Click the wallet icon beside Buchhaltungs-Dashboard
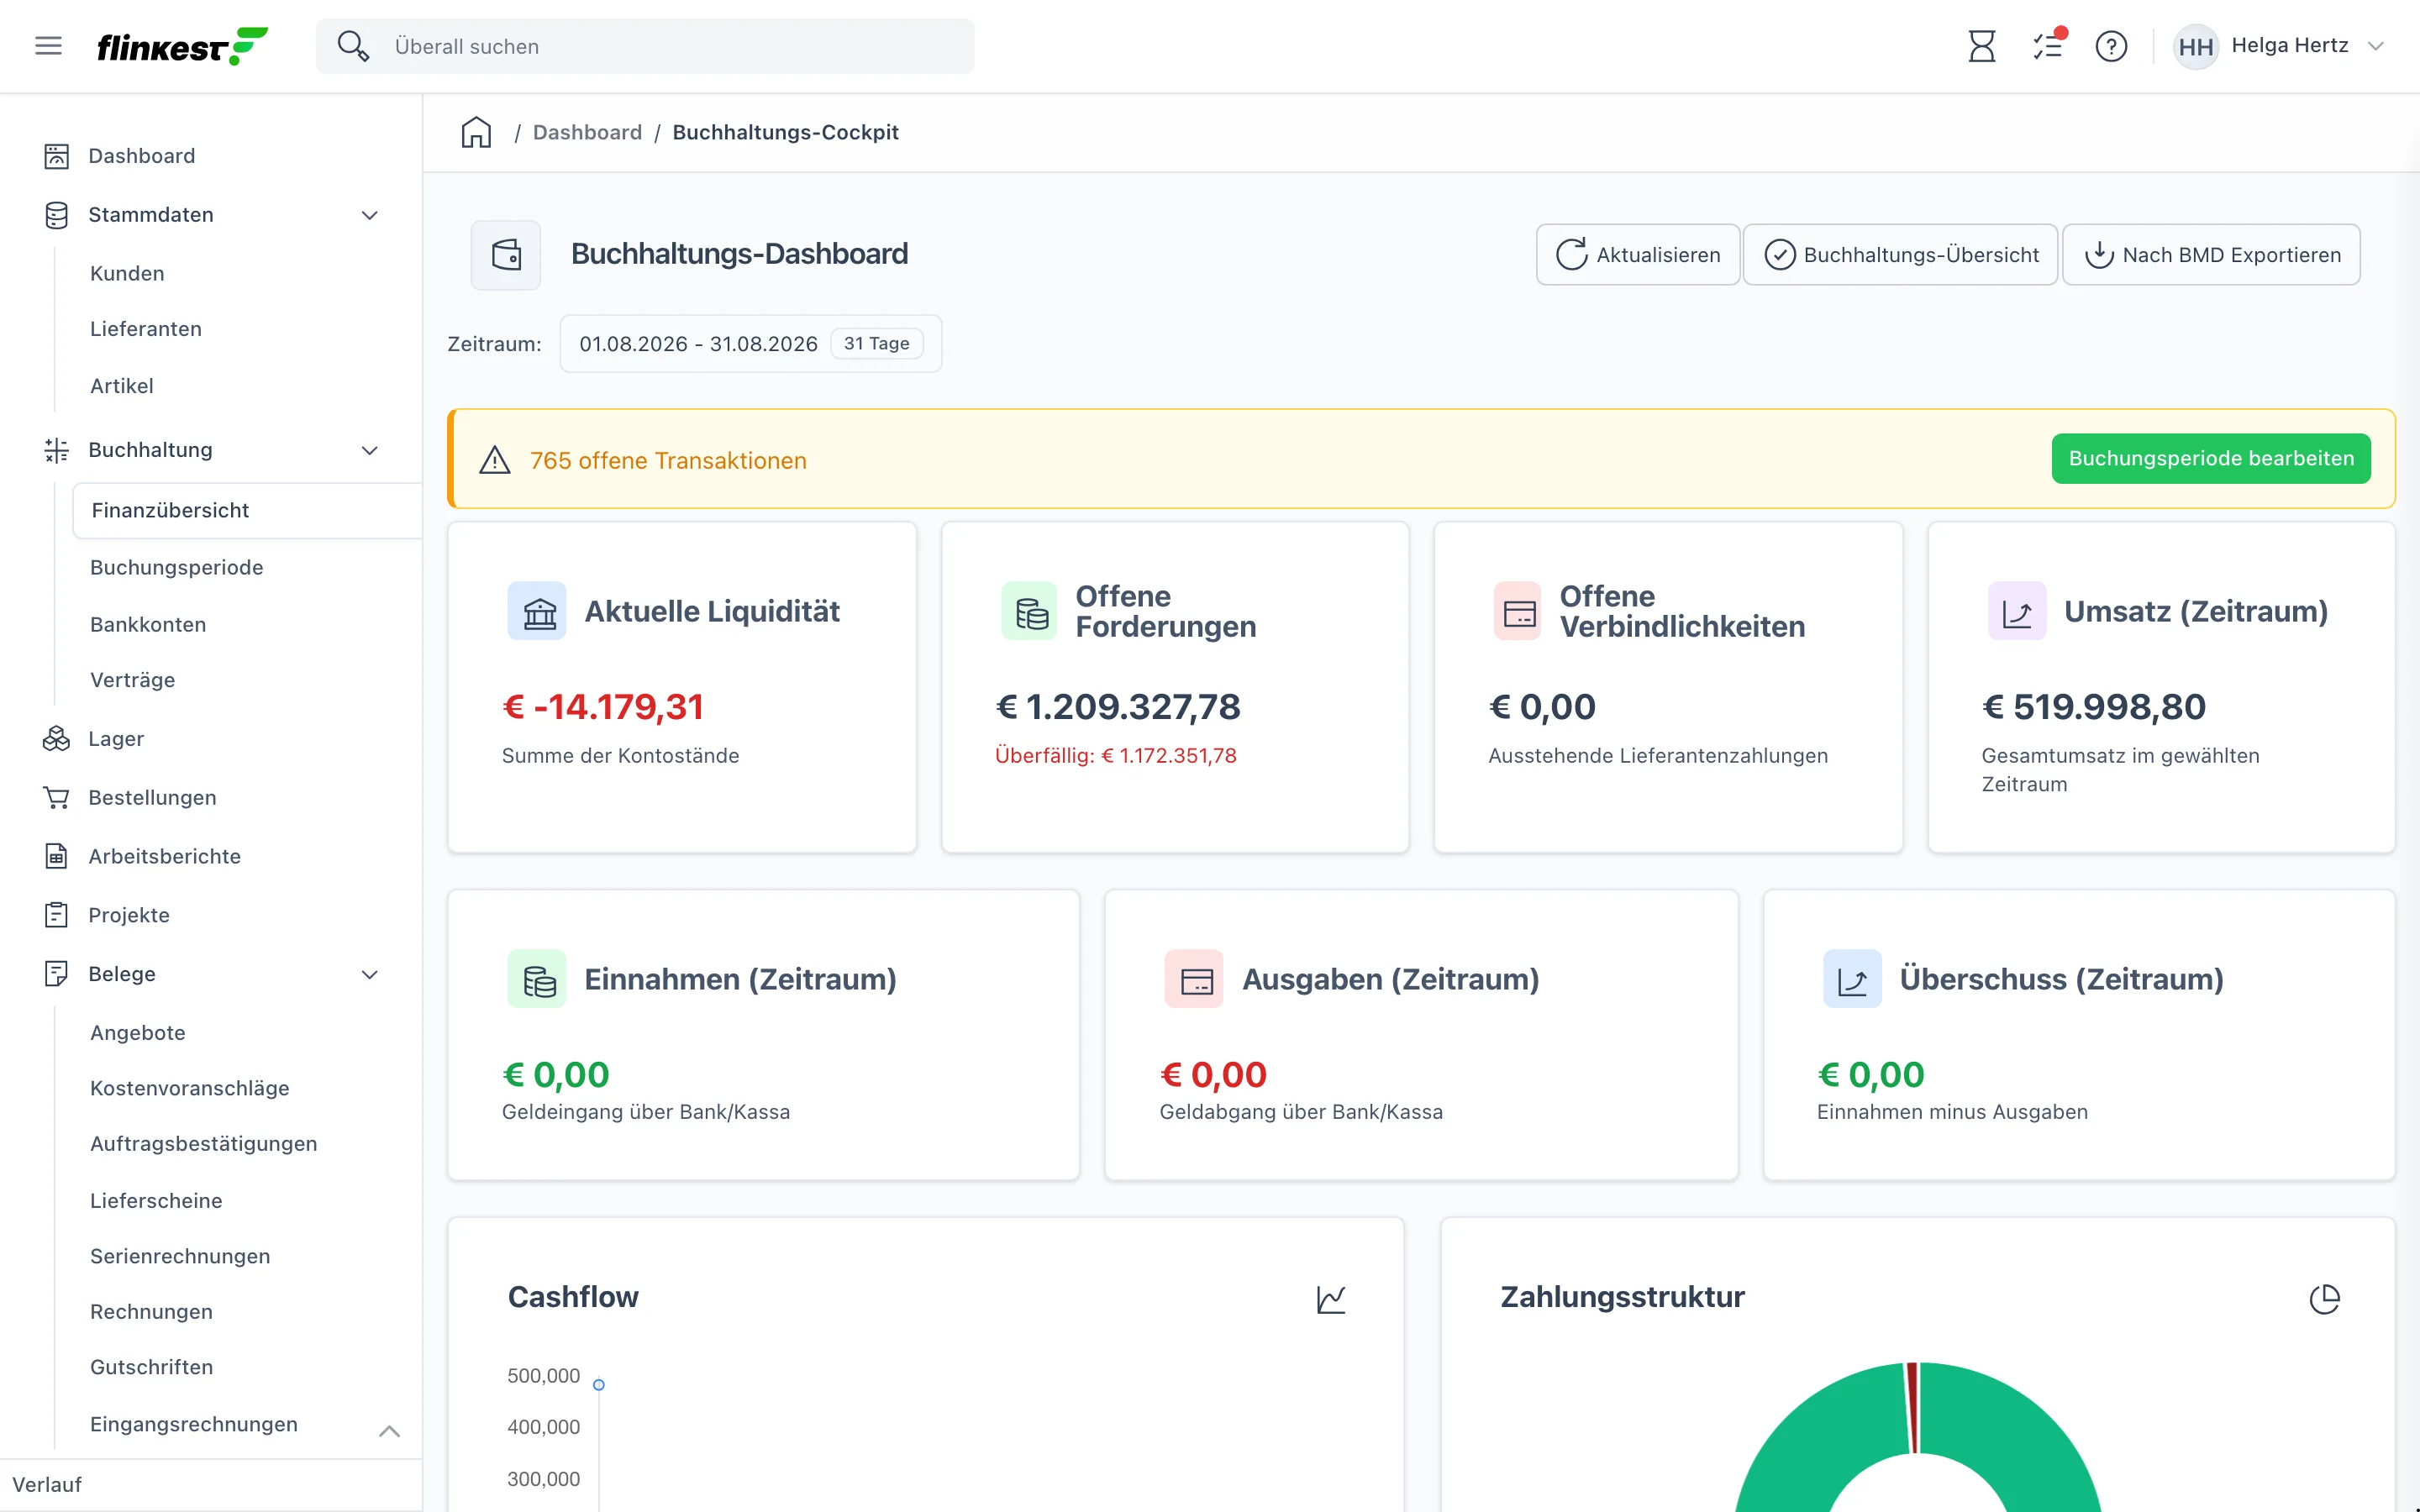Image resolution: width=2420 pixels, height=1512 pixels. coord(506,255)
